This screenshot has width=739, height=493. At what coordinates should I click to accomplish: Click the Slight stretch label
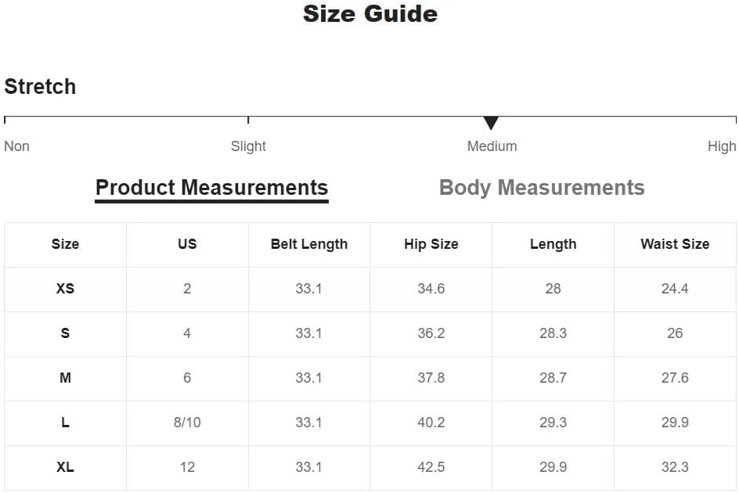point(248,146)
